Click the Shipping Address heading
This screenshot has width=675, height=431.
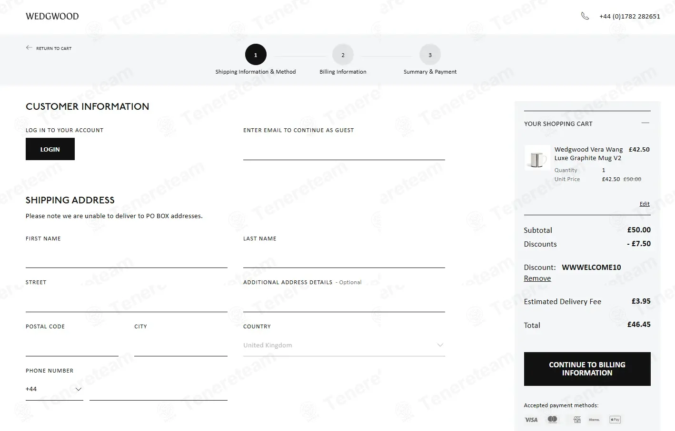click(70, 200)
